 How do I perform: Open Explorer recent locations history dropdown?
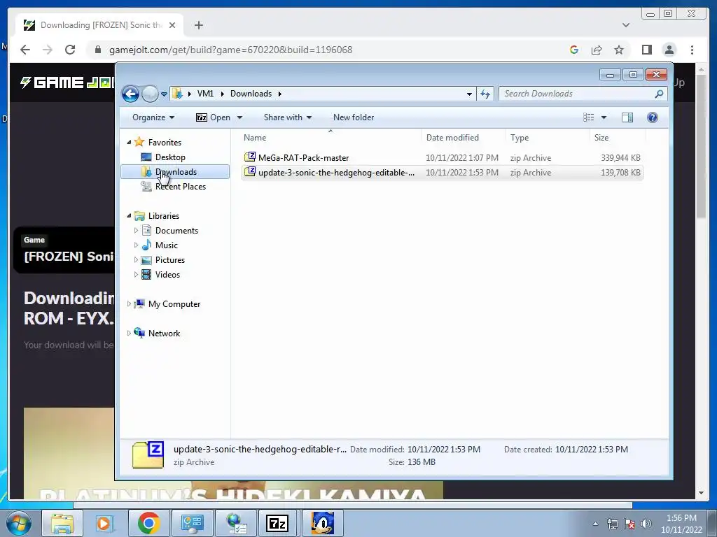(x=164, y=94)
